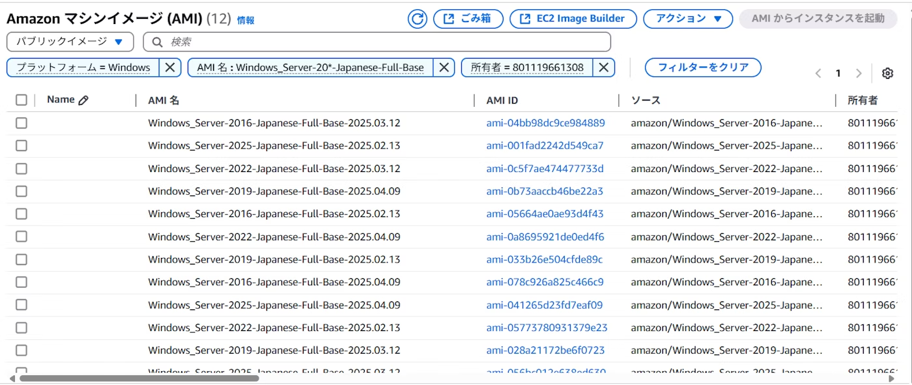Image resolution: width=912 pixels, height=385 pixels.
Task: Select checkbox for Windows_Server-2016 2025.04.09 row
Action: [x=21, y=282]
